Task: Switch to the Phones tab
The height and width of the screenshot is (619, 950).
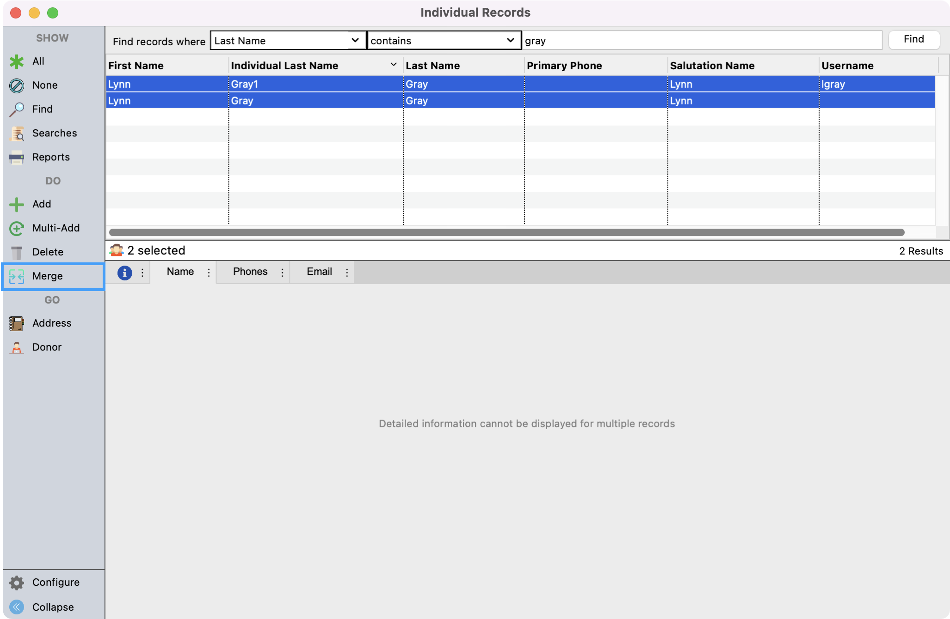Action: click(x=250, y=272)
